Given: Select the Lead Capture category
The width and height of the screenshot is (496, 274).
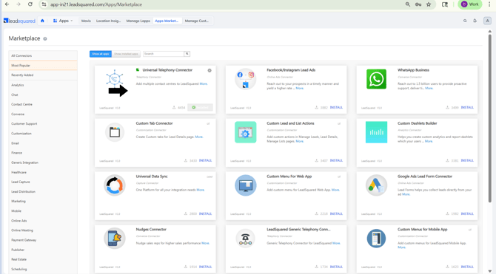Looking at the screenshot, I should tap(43, 182).
